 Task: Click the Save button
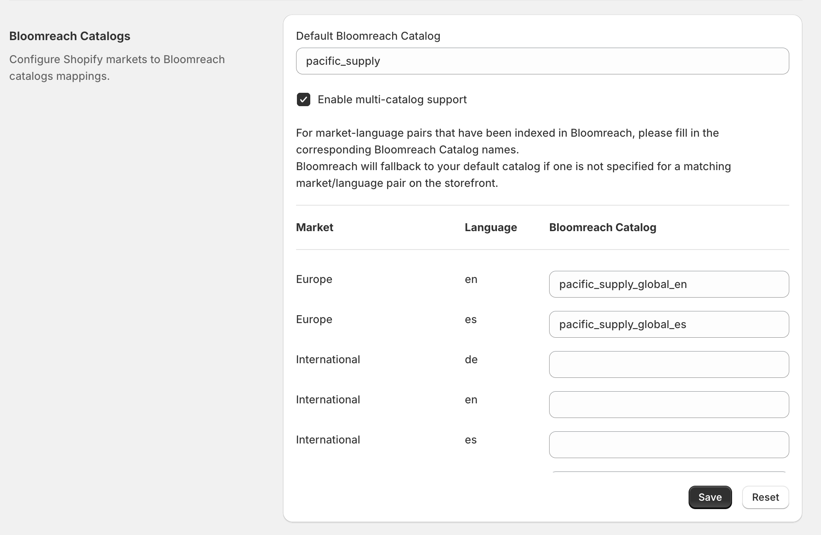pos(710,497)
